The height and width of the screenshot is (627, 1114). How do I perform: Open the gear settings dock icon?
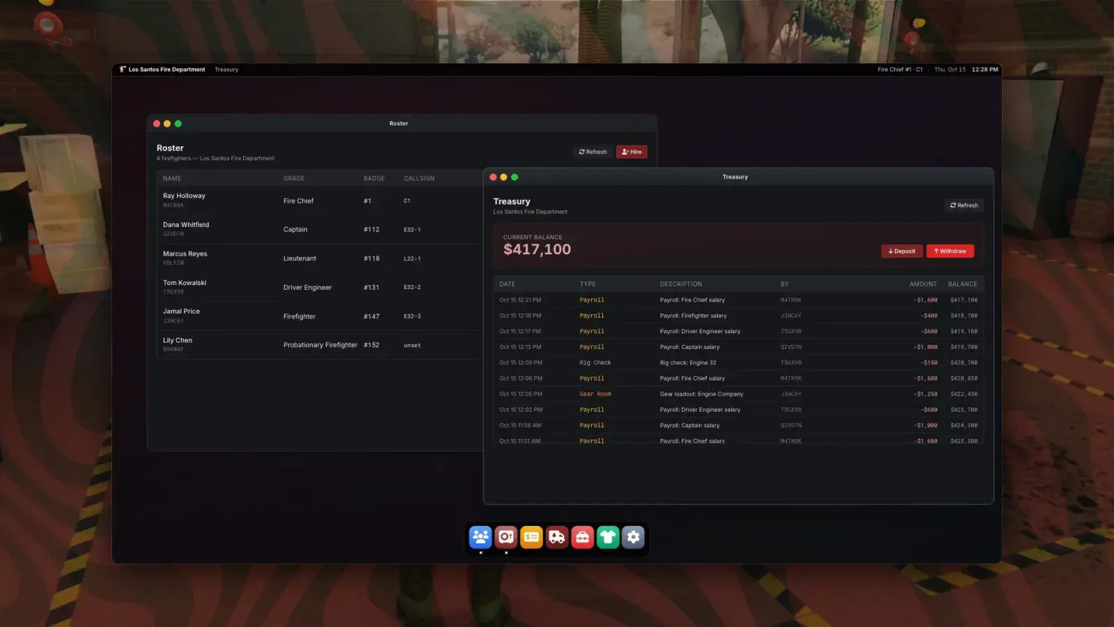[633, 537]
